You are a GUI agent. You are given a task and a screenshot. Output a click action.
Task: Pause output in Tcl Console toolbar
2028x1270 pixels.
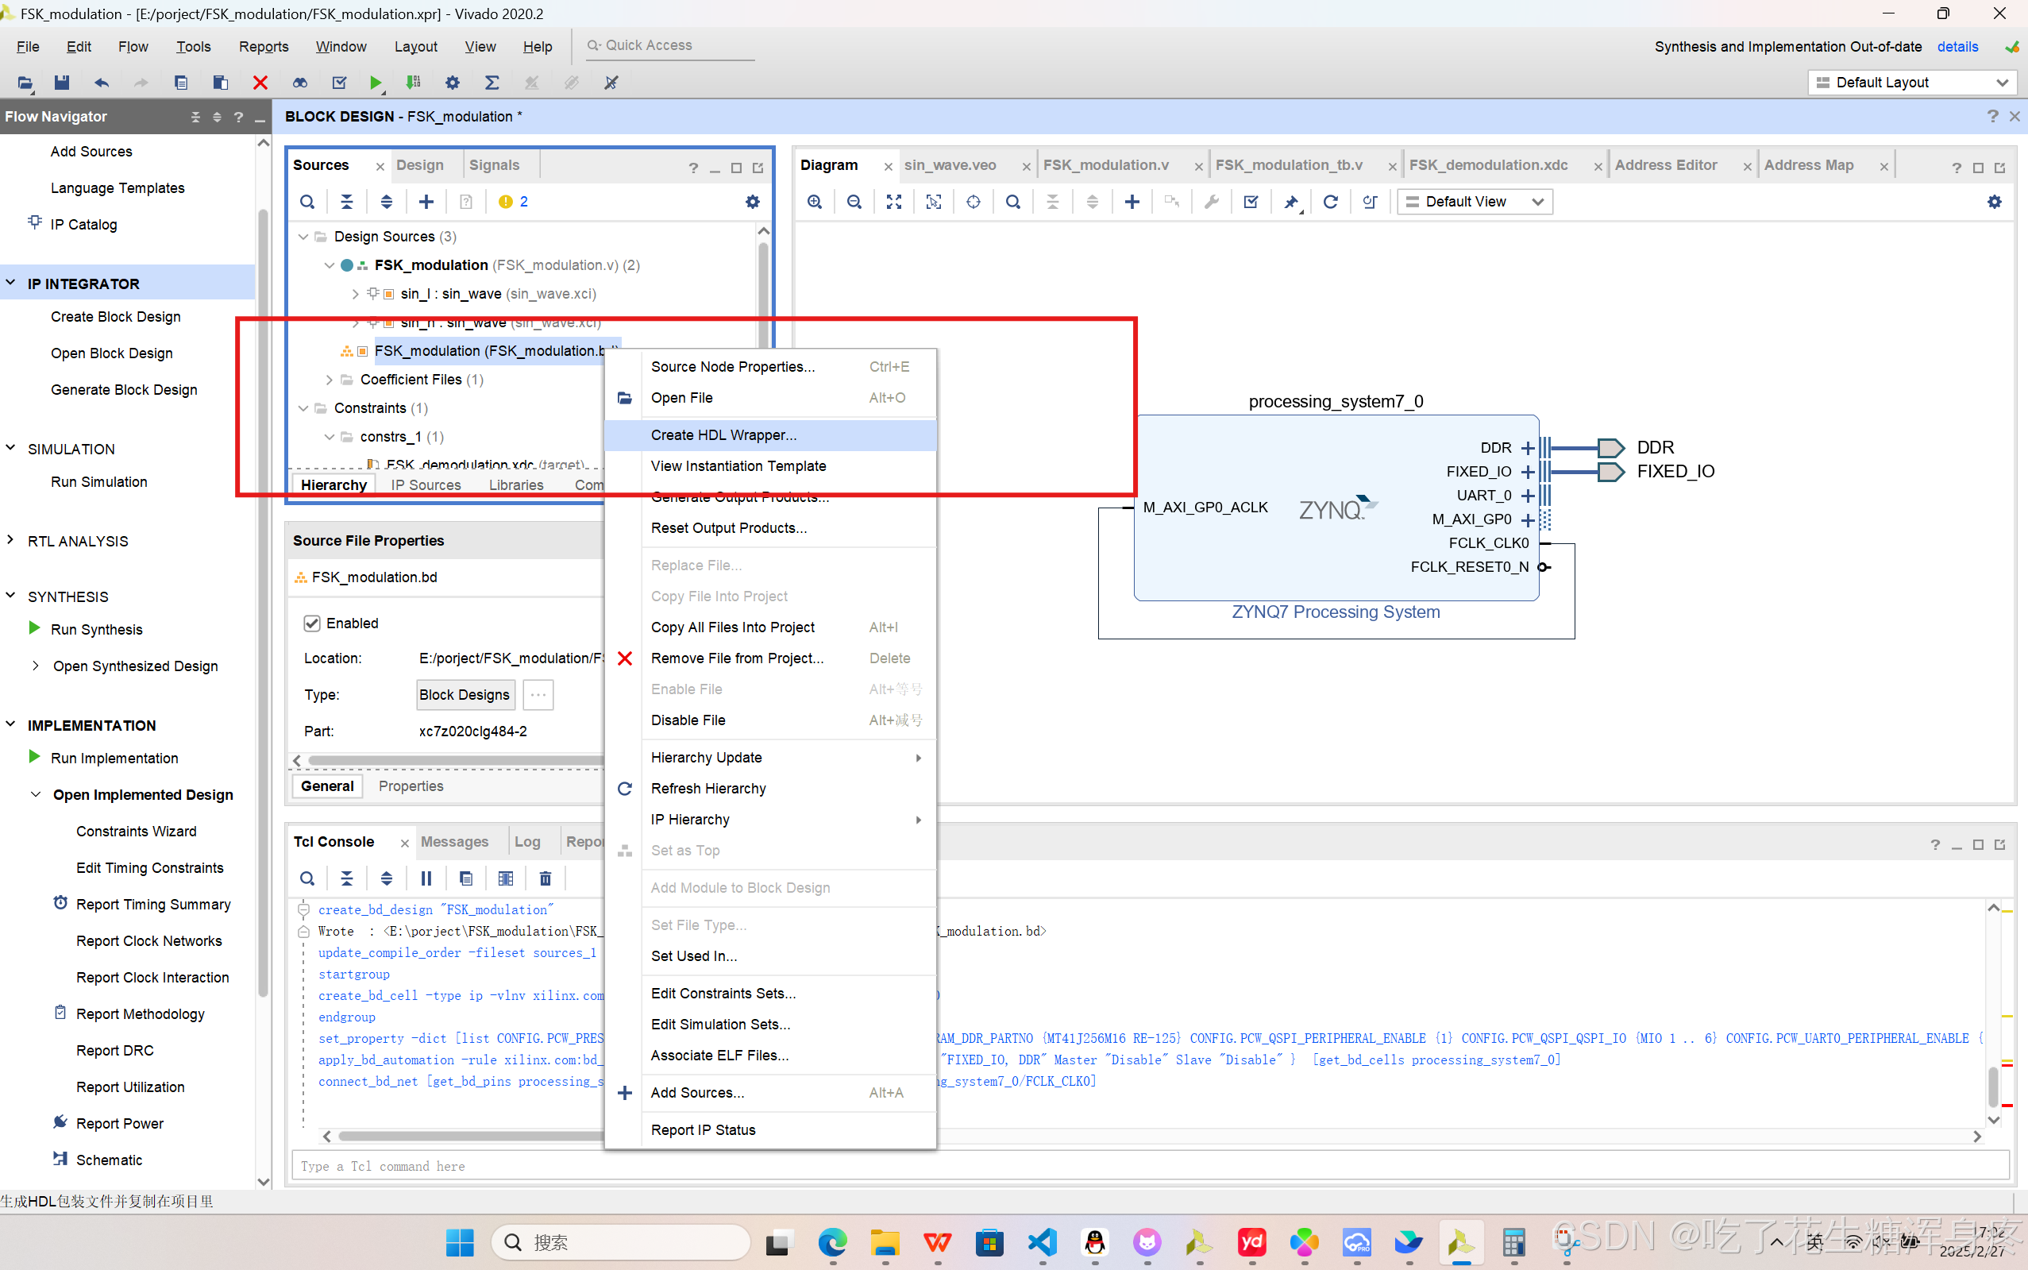pyautogui.click(x=426, y=878)
